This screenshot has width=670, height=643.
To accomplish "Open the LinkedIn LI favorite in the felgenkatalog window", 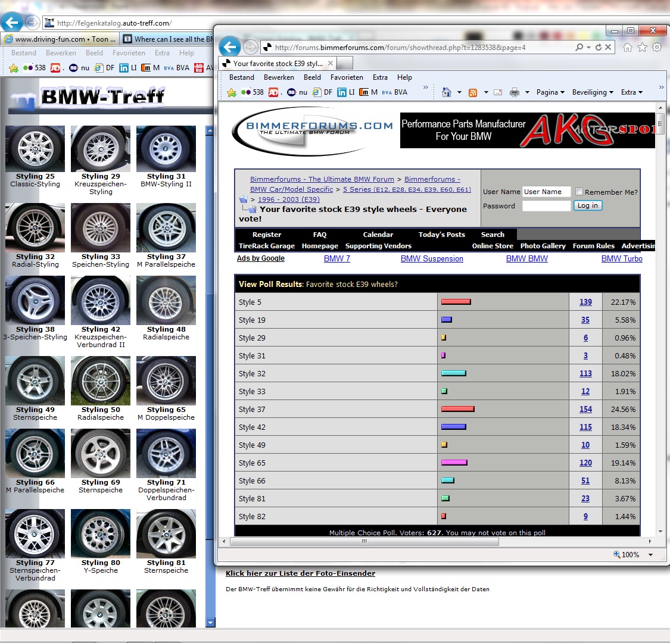I will 128,67.
